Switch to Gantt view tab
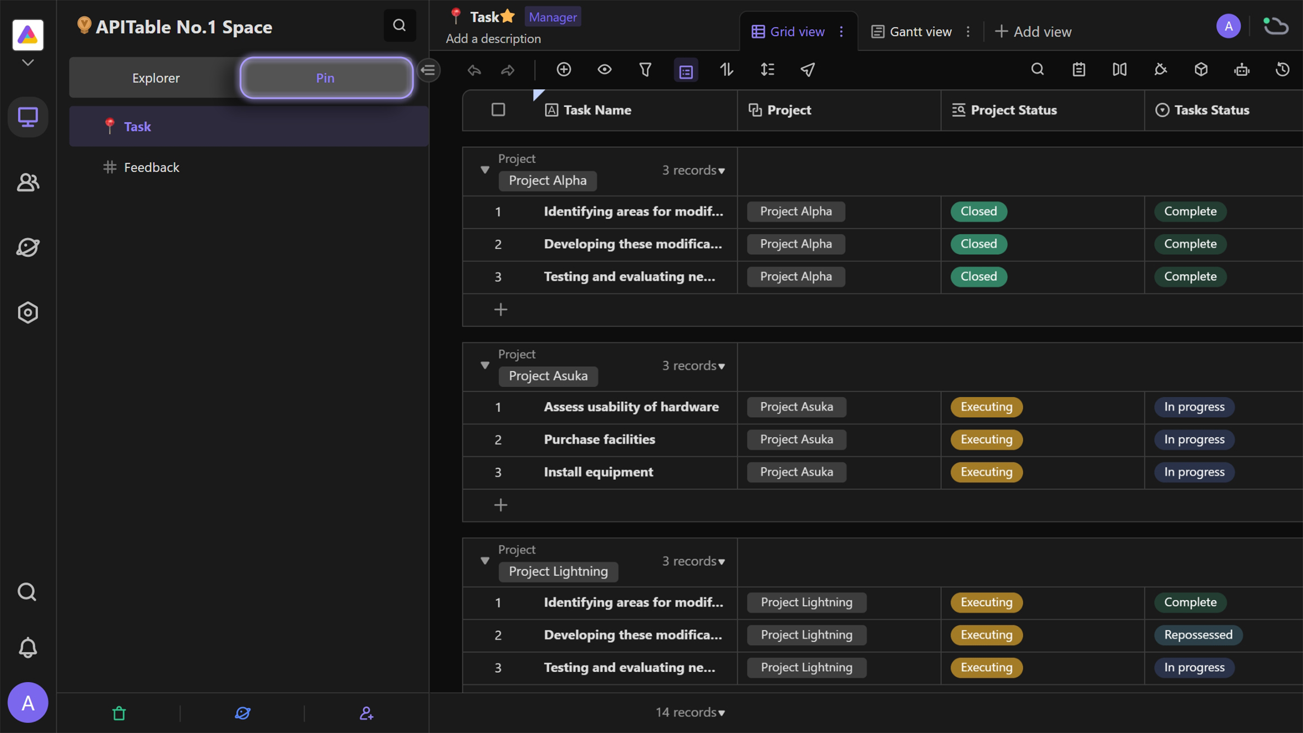 (912, 32)
